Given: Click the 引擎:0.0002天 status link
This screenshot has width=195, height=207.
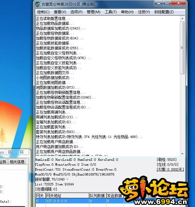Looking at the screenshot, I should coord(170,169).
